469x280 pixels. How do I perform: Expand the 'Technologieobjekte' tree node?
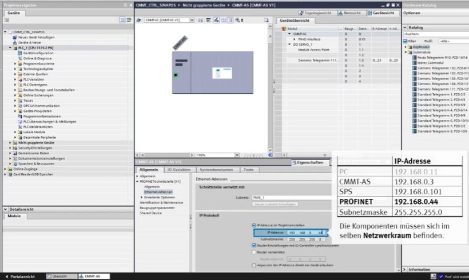click(x=15, y=69)
